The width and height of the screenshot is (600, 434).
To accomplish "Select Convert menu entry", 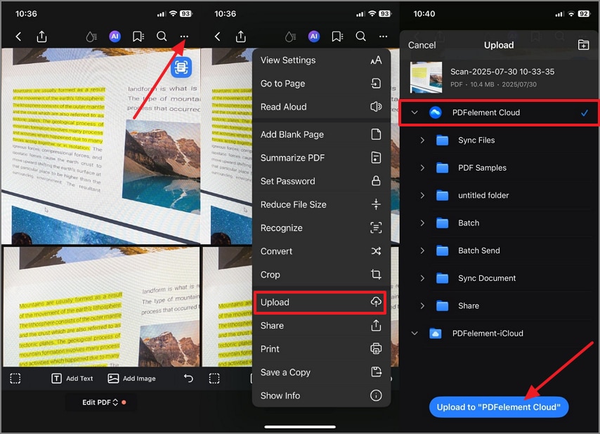I will [322, 251].
